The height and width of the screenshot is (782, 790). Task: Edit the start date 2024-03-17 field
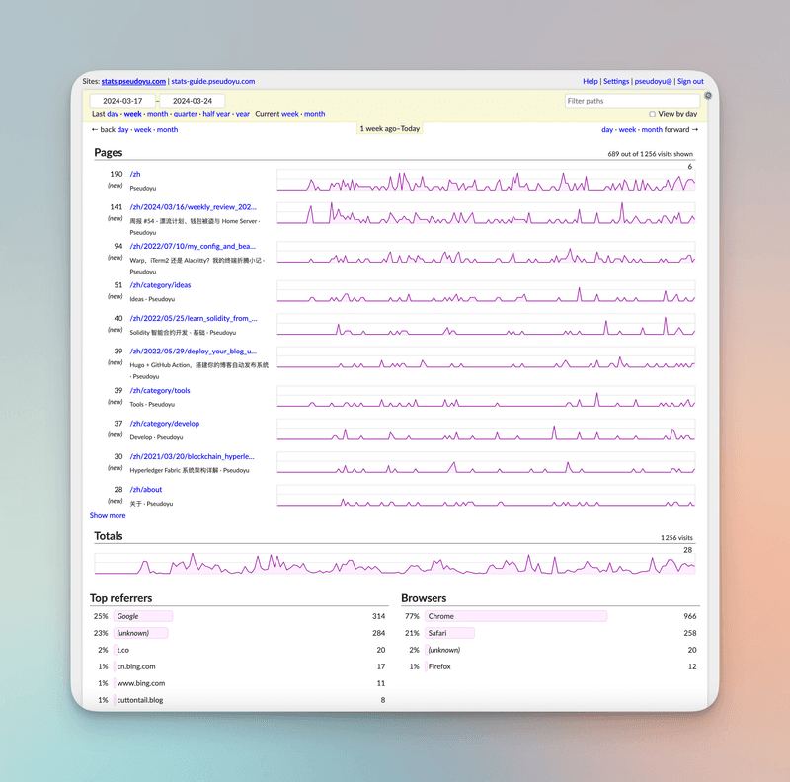pos(122,101)
